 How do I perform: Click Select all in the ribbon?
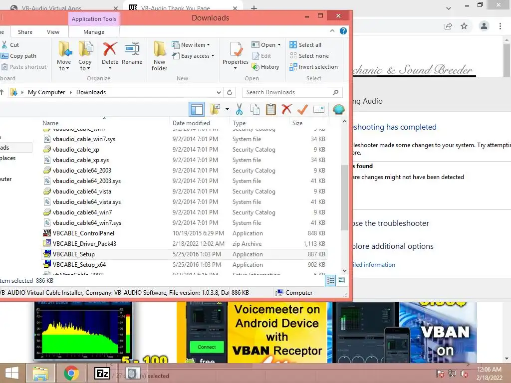point(305,45)
